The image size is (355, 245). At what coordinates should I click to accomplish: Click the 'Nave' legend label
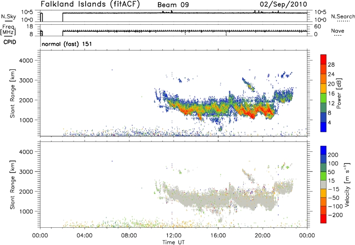(338, 31)
